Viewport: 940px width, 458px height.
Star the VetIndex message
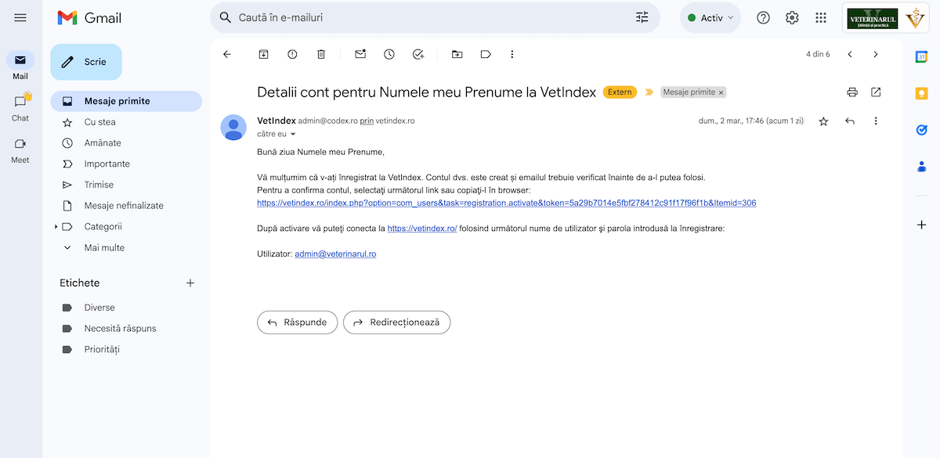pos(823,121)
